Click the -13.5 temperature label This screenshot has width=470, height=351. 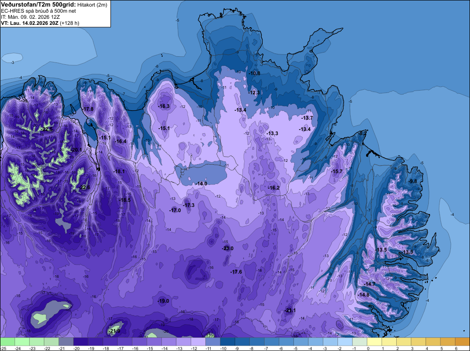point(381,250)
